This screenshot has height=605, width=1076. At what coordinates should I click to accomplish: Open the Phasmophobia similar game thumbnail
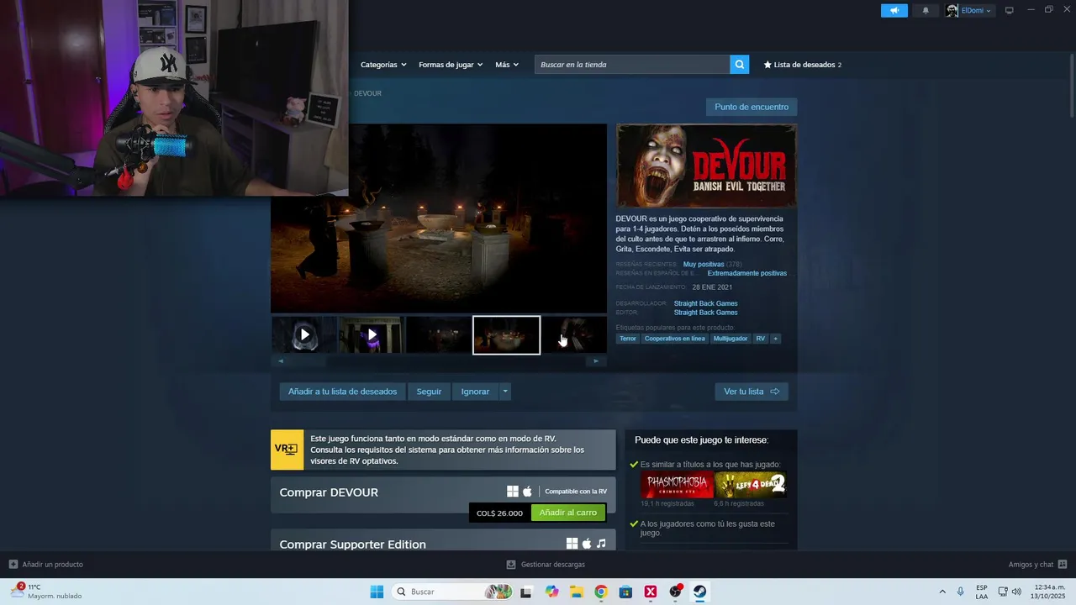[677, 485]
